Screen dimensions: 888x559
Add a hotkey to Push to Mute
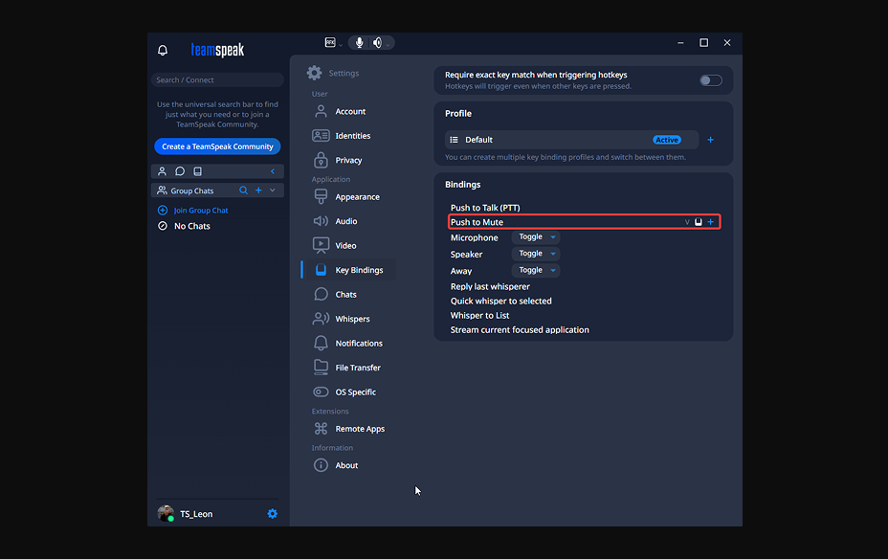tap(710, 222)
